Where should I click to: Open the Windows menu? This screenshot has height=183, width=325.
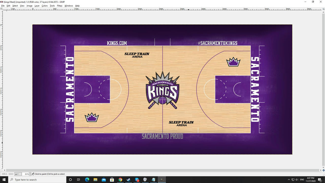click(x=69, y=6)
